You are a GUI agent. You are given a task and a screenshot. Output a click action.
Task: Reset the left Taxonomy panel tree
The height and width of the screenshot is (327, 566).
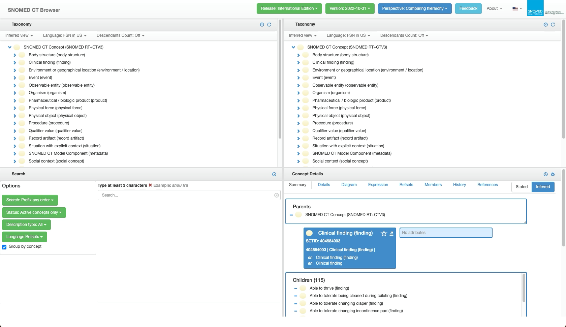click(269, 25)
